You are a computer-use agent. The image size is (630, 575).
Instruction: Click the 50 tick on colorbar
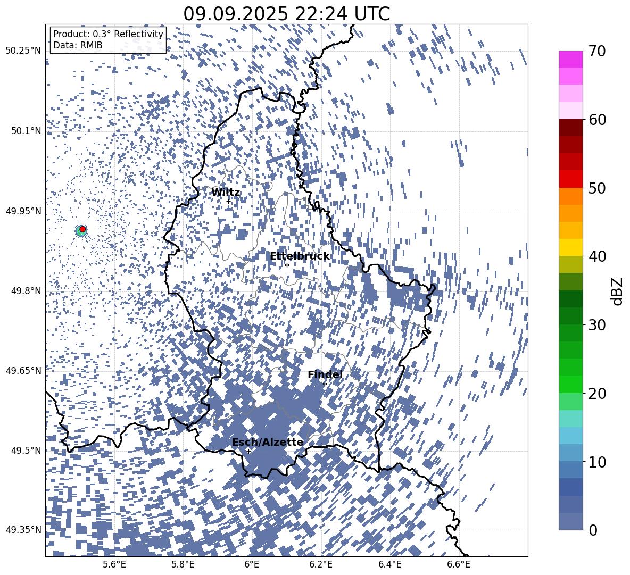597,188
